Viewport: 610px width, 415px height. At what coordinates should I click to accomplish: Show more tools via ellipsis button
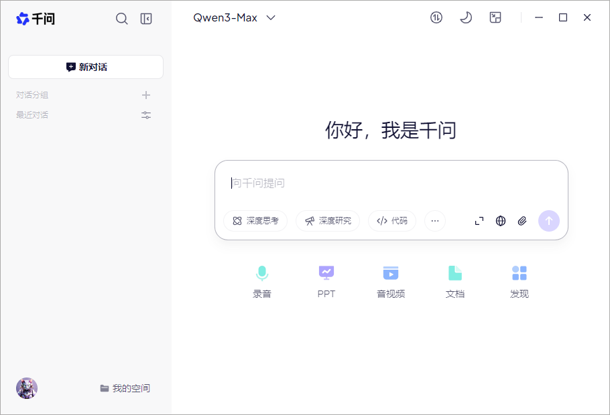point(435,221)
